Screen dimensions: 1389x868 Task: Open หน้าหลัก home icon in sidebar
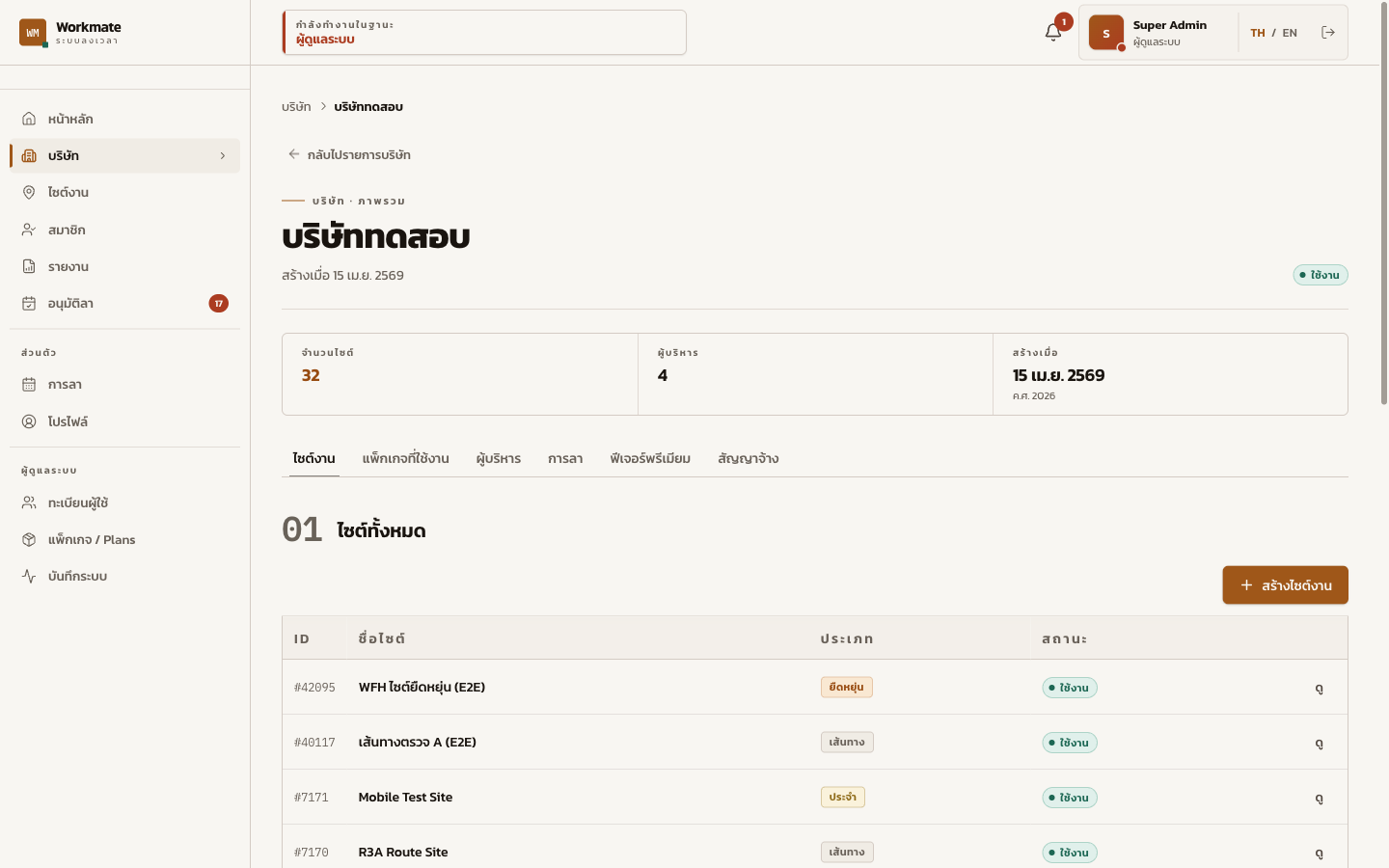(x=29, y=119)
